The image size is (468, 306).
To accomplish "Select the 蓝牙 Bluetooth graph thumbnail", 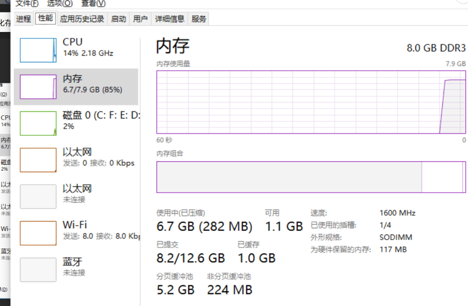I will tap(38, 269).
